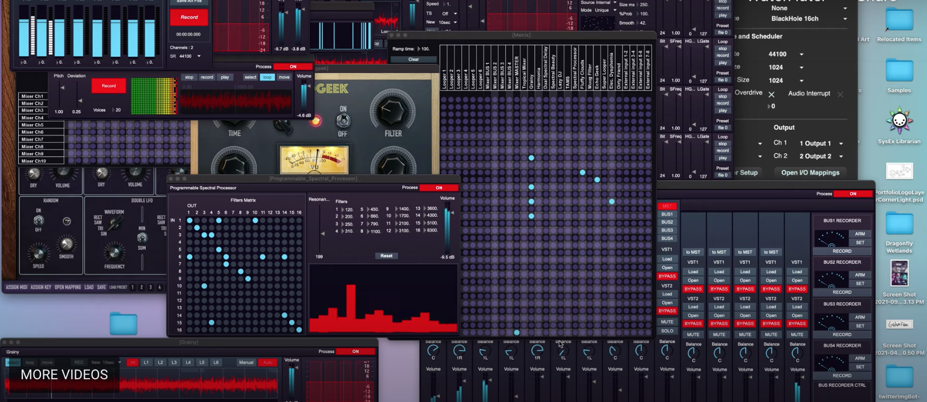Flip the RANDOM ON/OFF toggle switch
The height and width of the screenshot is (402, 927).
(38, 220)
